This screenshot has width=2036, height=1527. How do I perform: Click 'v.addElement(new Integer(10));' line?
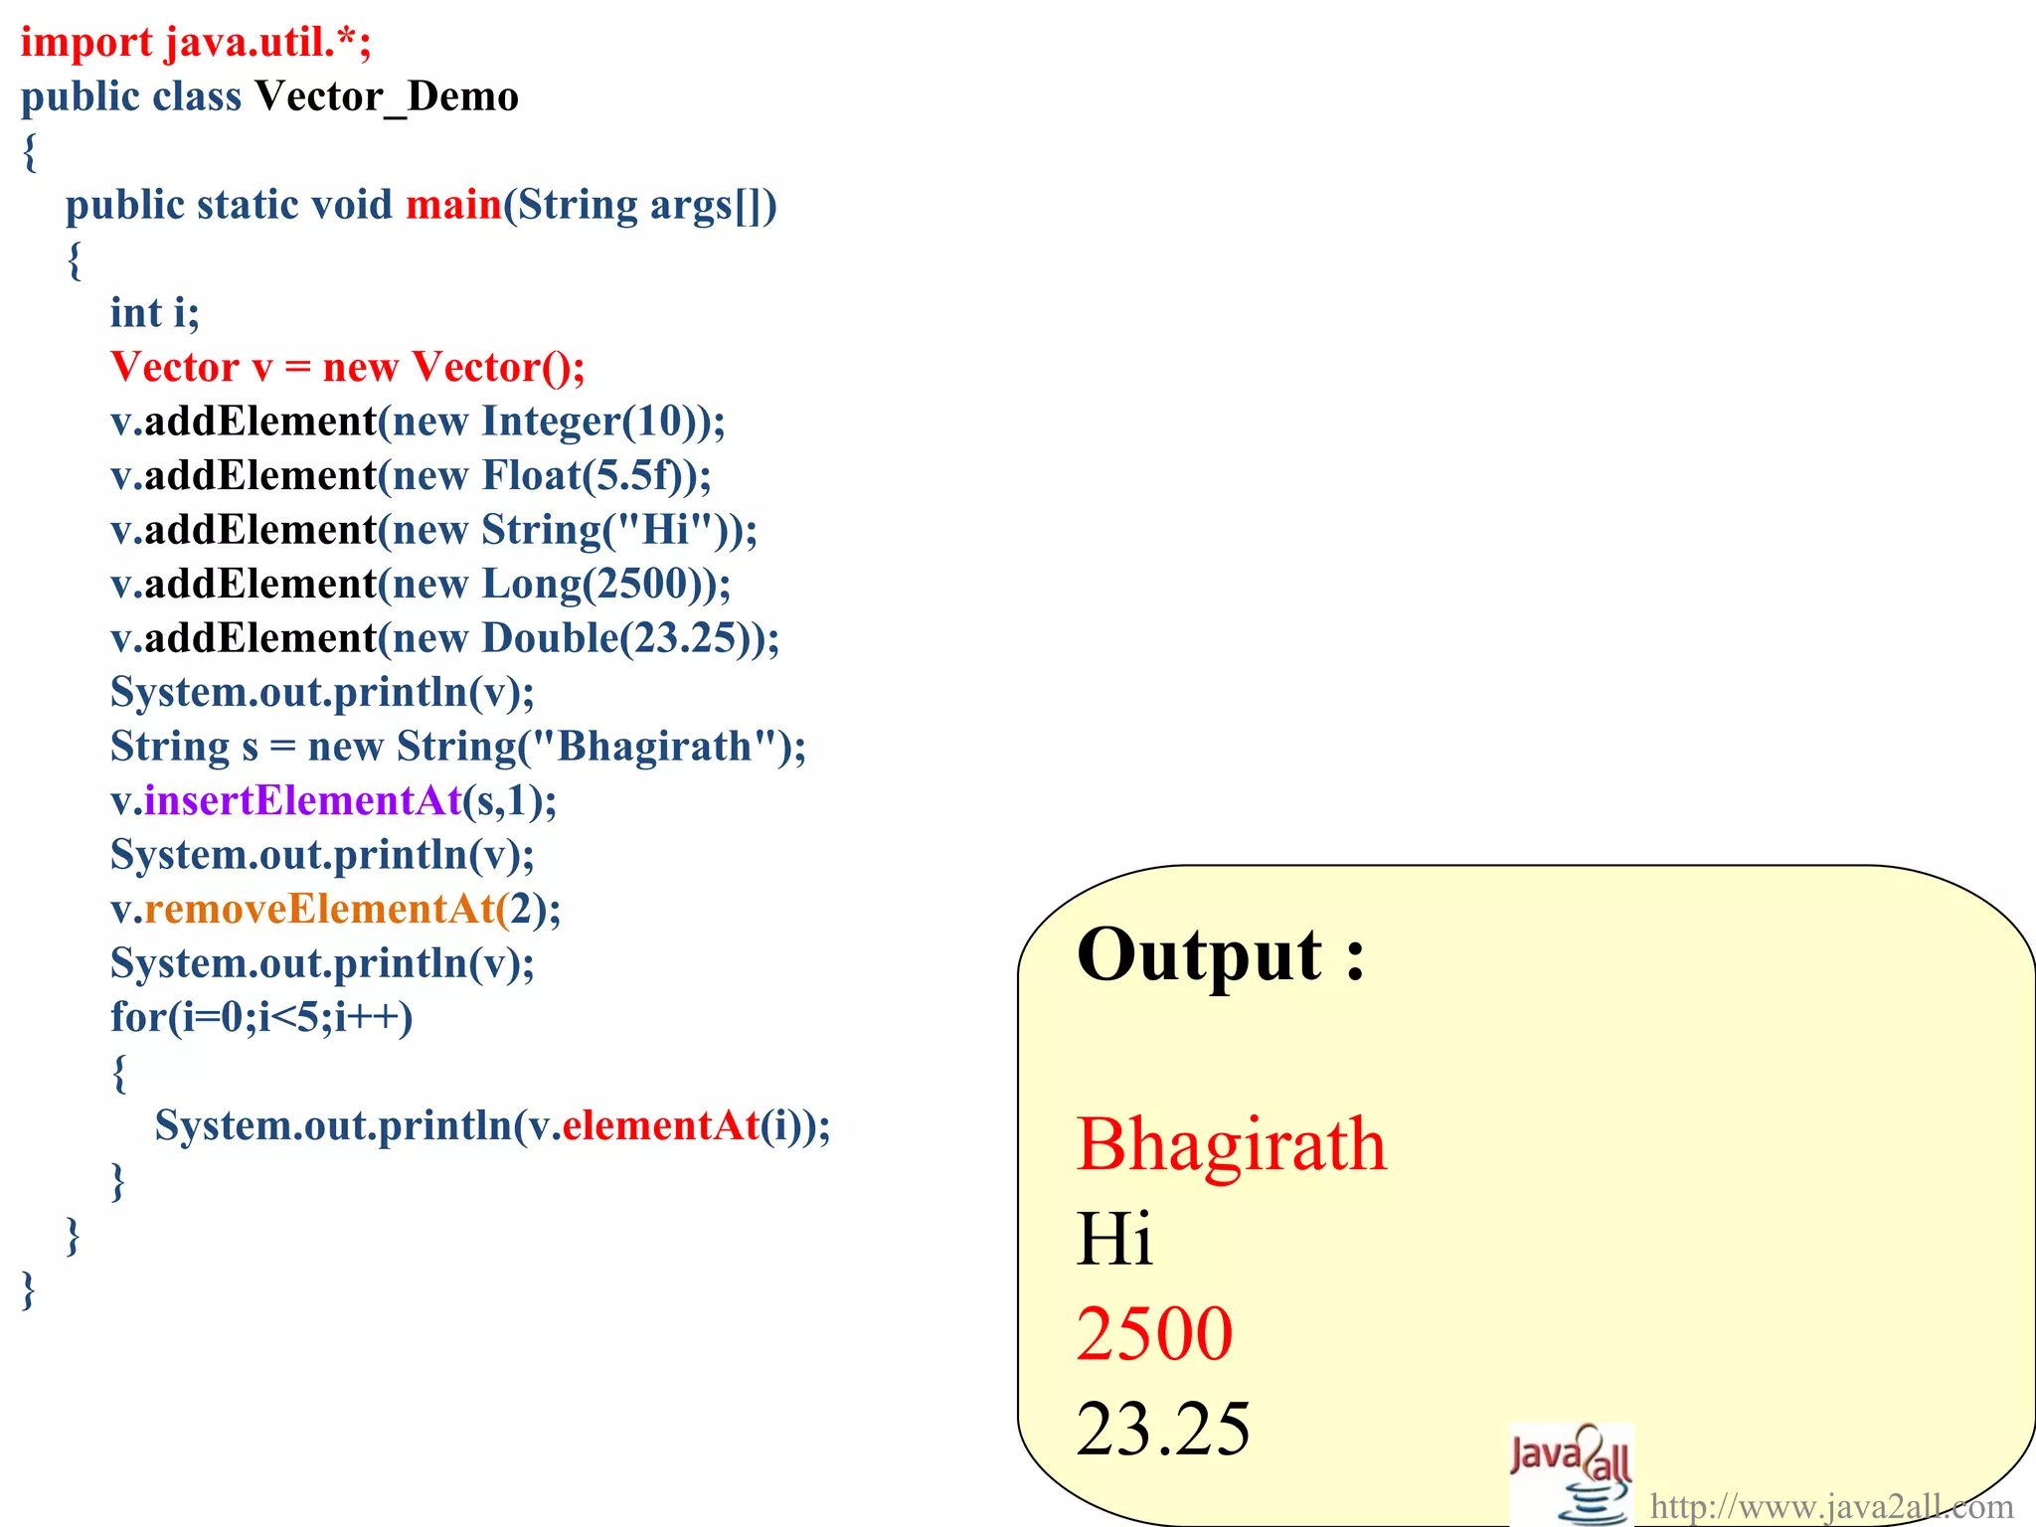(419, 422)
